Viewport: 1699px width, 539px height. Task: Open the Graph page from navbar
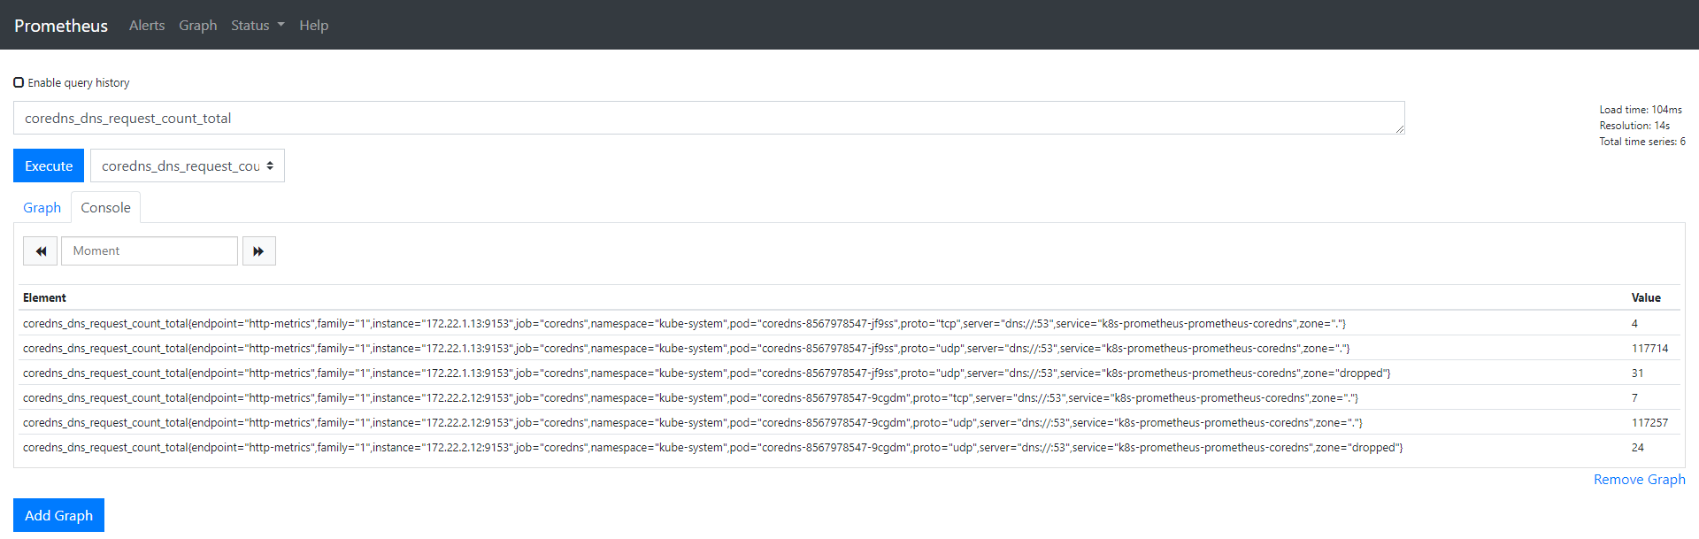point(197,26)
